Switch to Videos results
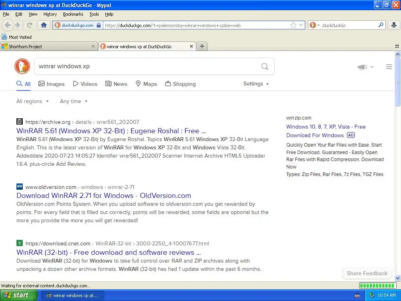Image resolution: width=401 pixels, height=301 pixels. [x=85, y=84]
